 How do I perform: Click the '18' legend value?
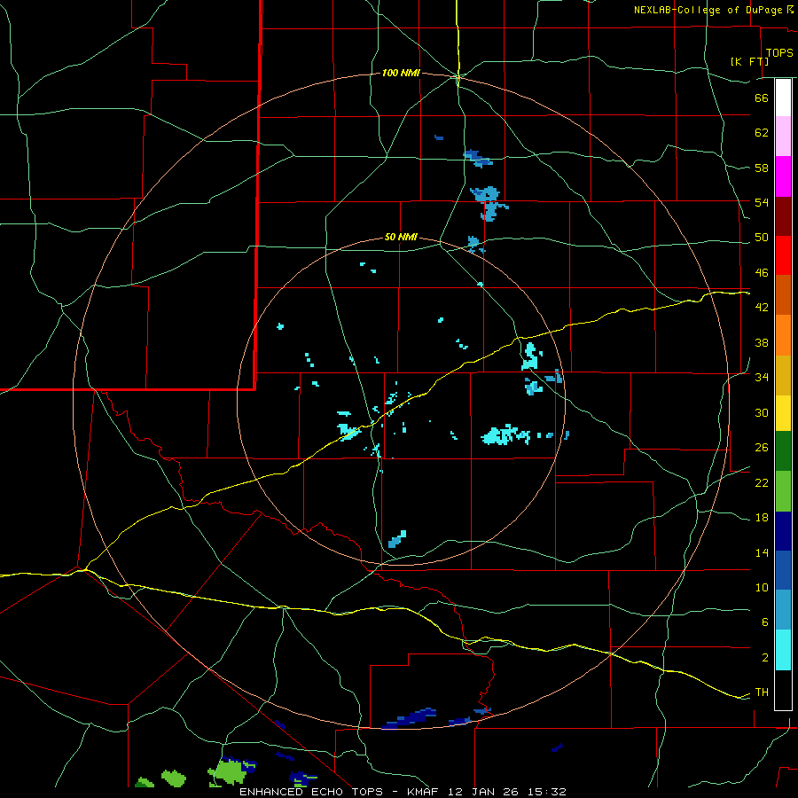(x=762, y=518)
